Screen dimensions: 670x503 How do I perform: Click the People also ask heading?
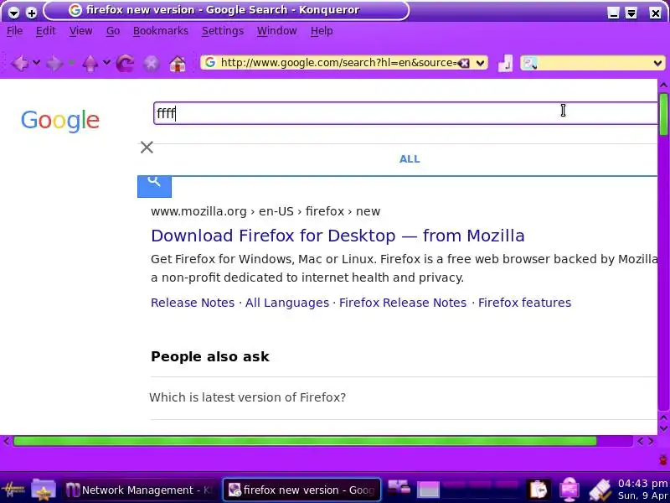tap(210, 357)
